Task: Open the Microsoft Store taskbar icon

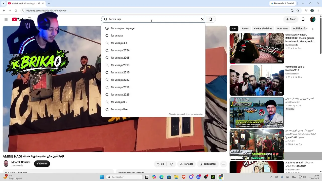Action: tap(169, 177)
